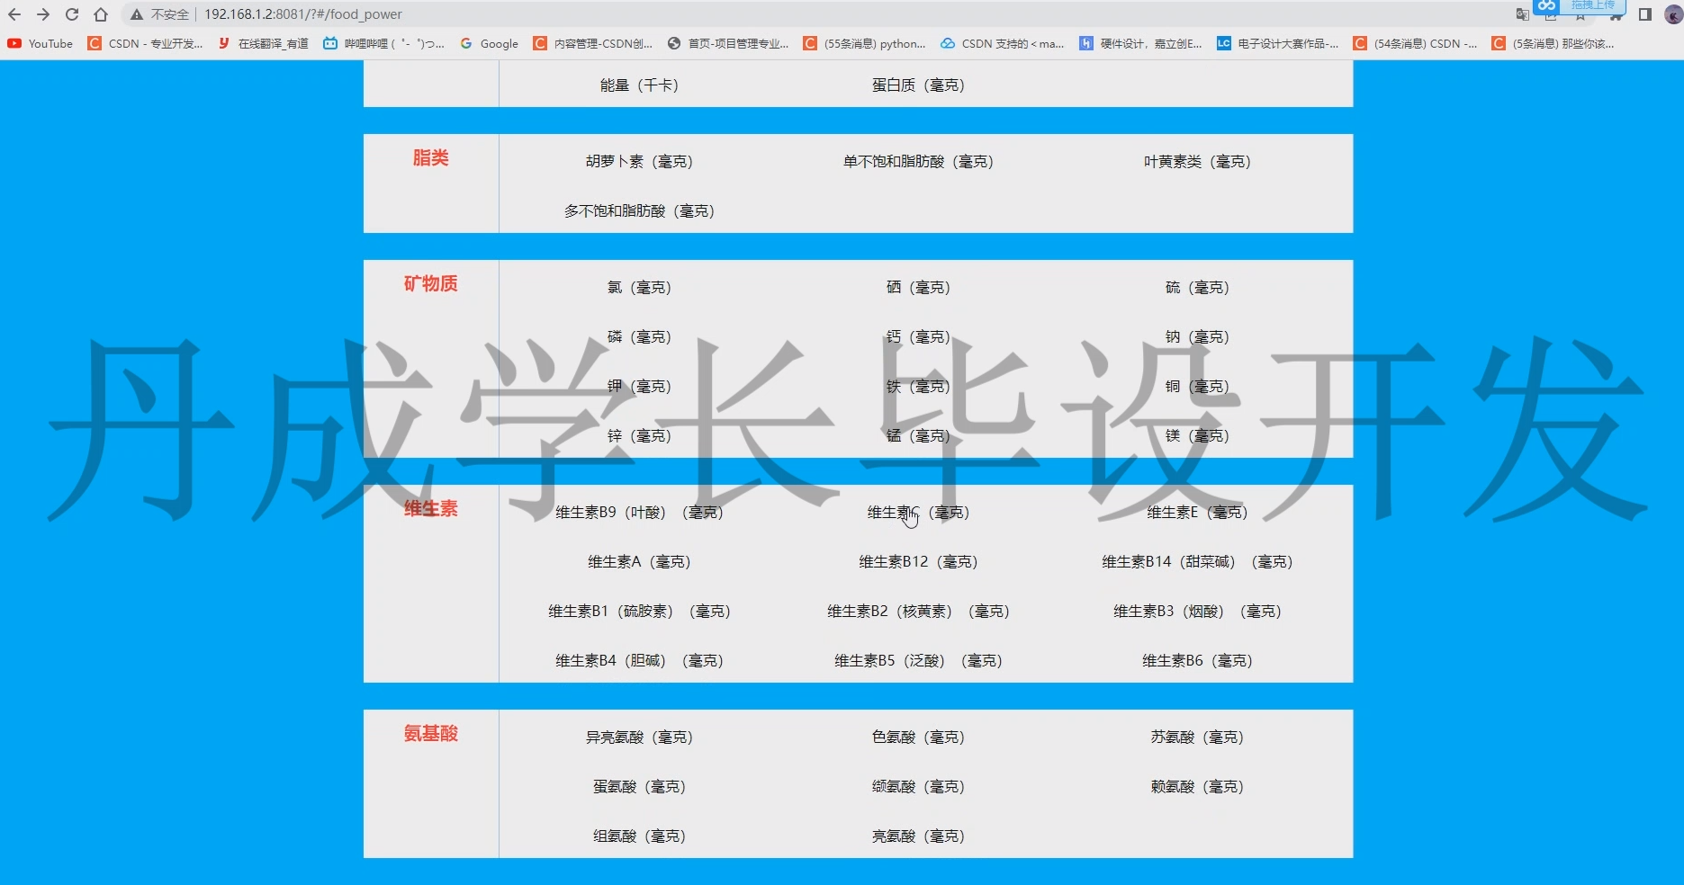Click the 拖拽上传 cloud upload button
The height and width of the screenshot is (885, 1684).
click(x=1580, y=6)
